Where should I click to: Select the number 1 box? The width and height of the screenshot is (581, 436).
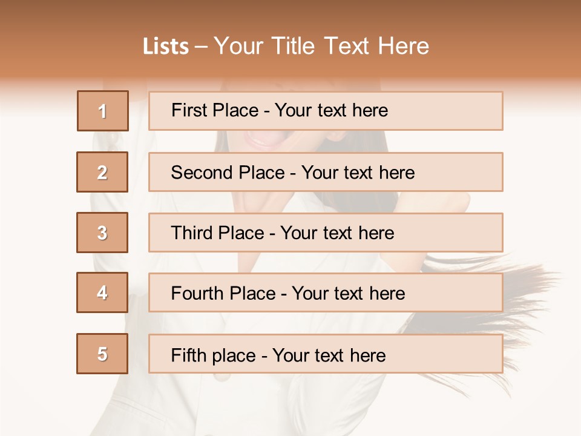click(103, 111)
